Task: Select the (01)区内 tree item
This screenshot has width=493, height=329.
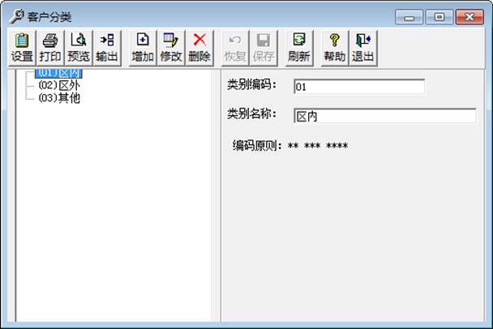Action: (58, 74)
